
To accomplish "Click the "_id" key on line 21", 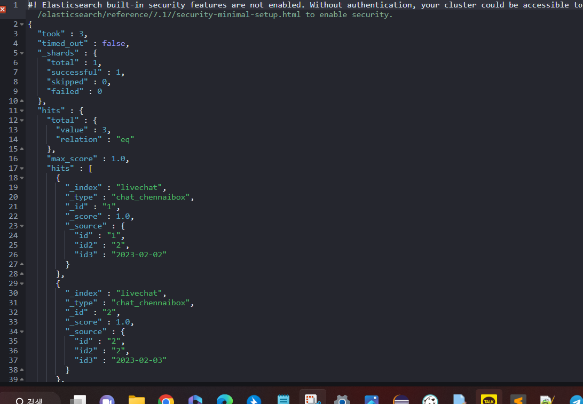I will 76,207.
